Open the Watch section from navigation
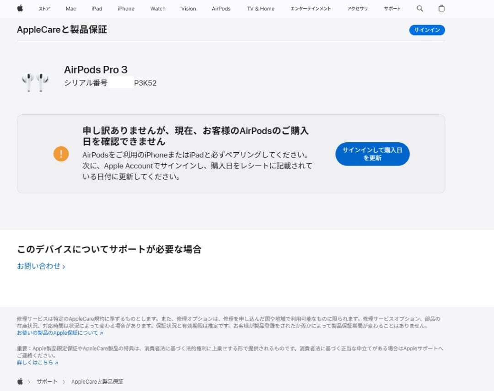This screenshot has width=494, height=391. (157, 8)
